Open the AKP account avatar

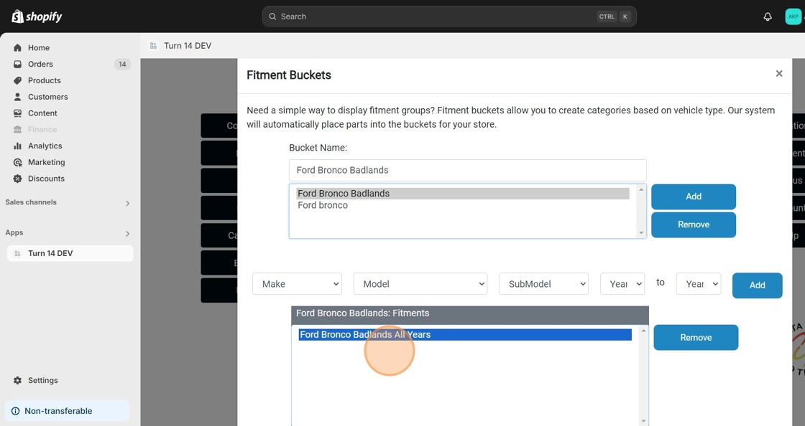click(793, 16)
